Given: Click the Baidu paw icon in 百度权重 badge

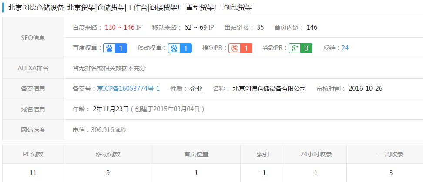Looking at the screenshot, I should click(109, 48).
